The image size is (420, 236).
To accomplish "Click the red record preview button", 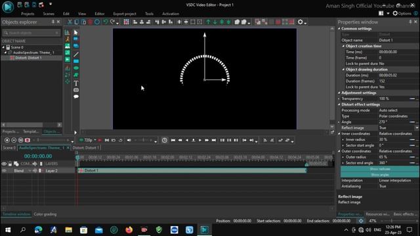I will (100, 140).
